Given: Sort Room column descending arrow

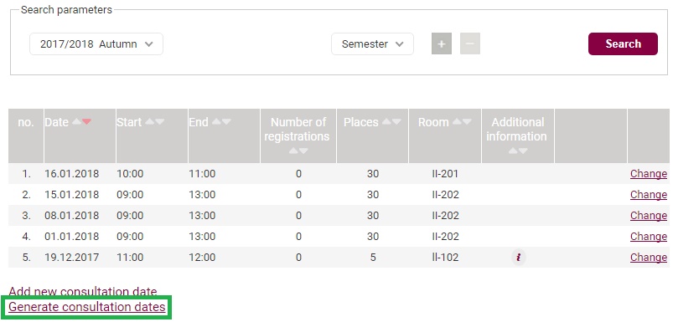Looking at the screenshot, I should pyautogui.click(x=467, y=122).
